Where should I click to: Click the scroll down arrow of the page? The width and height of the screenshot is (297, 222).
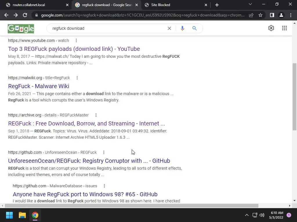point(294,201)
